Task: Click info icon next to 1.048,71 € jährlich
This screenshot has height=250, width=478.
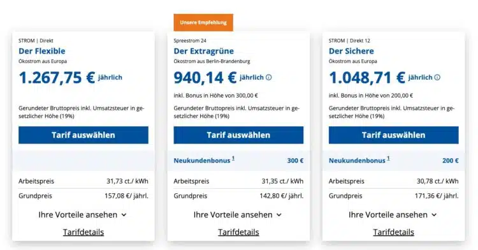Action: coord(437,77)
